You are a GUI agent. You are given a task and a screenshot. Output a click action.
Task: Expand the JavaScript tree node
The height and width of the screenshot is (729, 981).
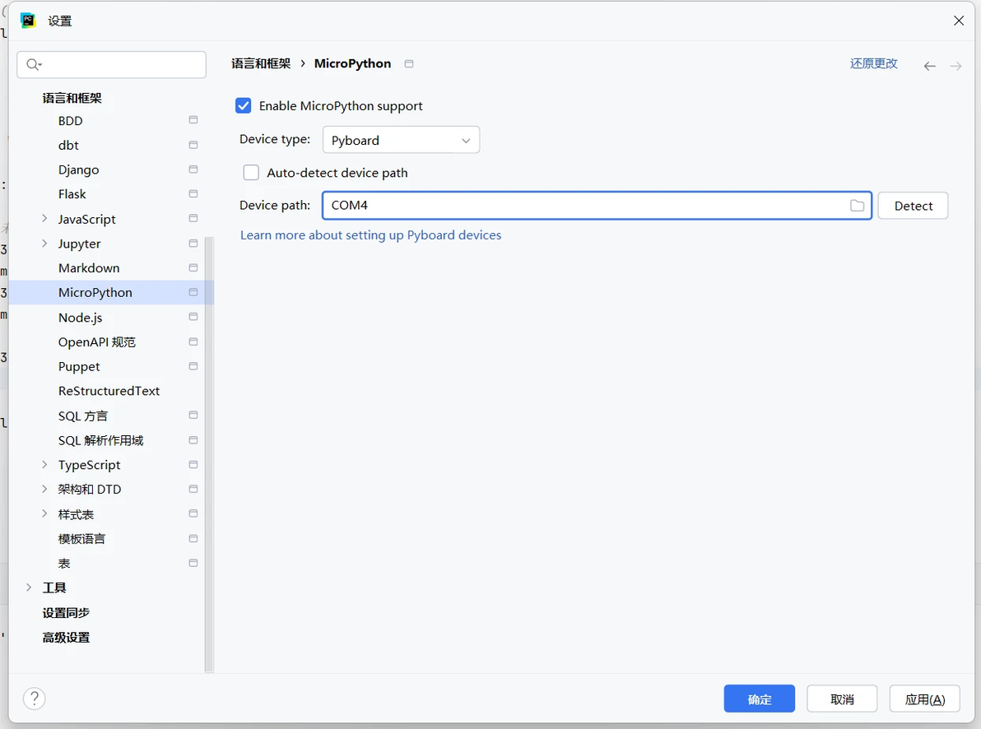point(44,219)
